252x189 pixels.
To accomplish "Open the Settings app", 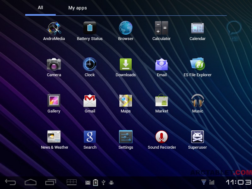I will pos(126,137).
